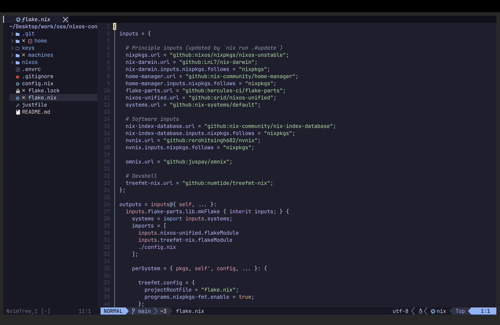The image size is (500, 325).
Task: Open config.nix from the file tree
Action: pos(37,83)
